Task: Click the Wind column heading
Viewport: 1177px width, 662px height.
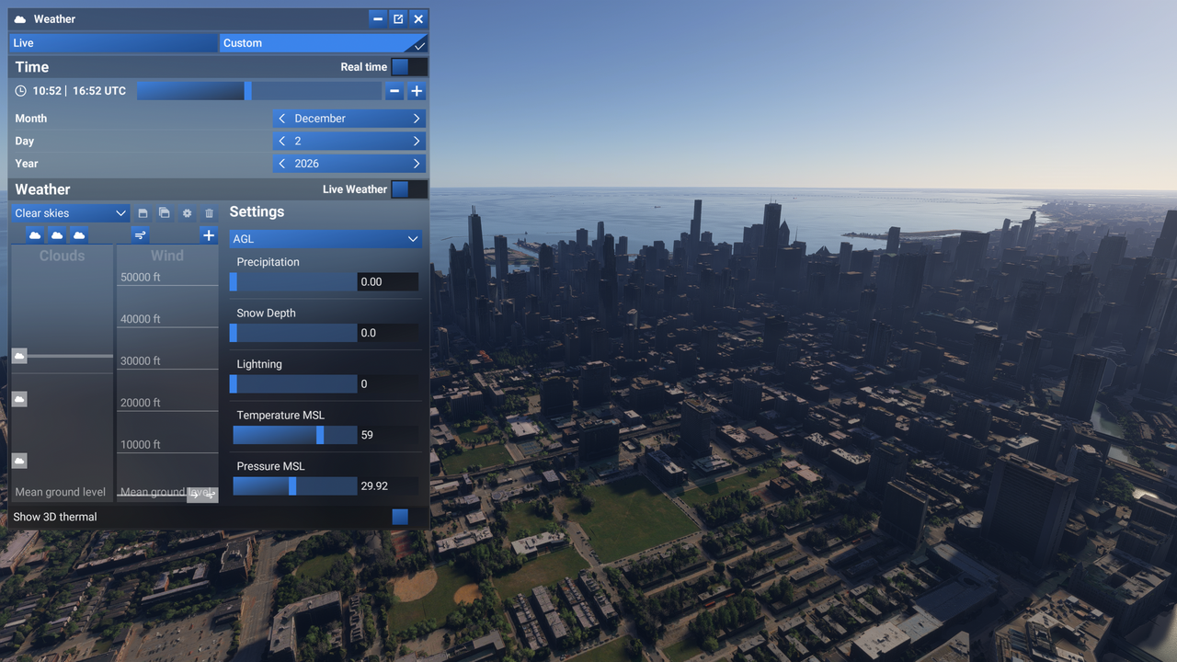Action: [167, 256]
